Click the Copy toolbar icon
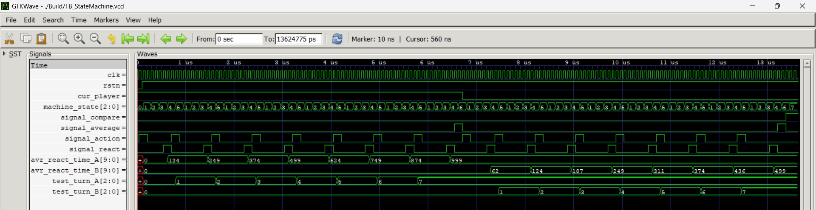 click(25, 39)
